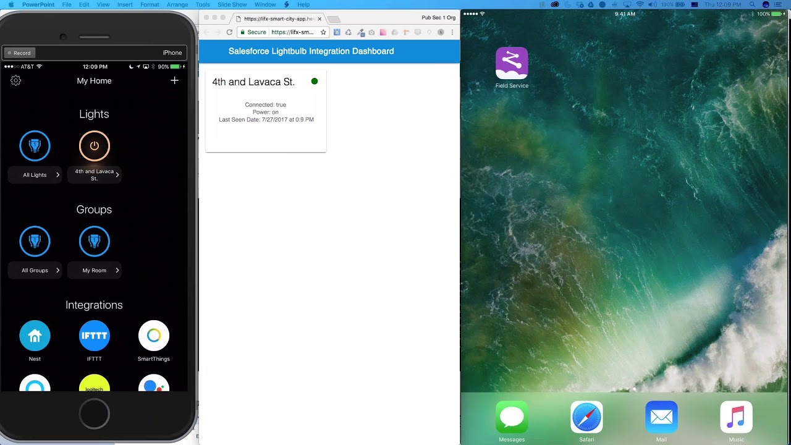Screen dimensions: 791x445
Task: Open the IFTTT integration
Action: pyautogui.click(x=94, y=336)
